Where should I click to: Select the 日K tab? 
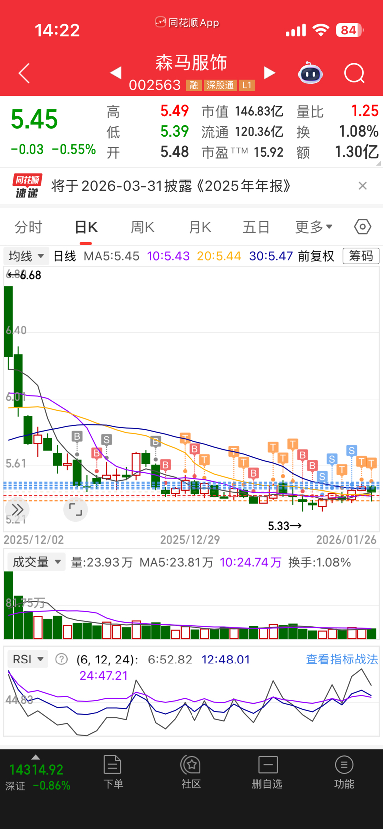point(86,227)
